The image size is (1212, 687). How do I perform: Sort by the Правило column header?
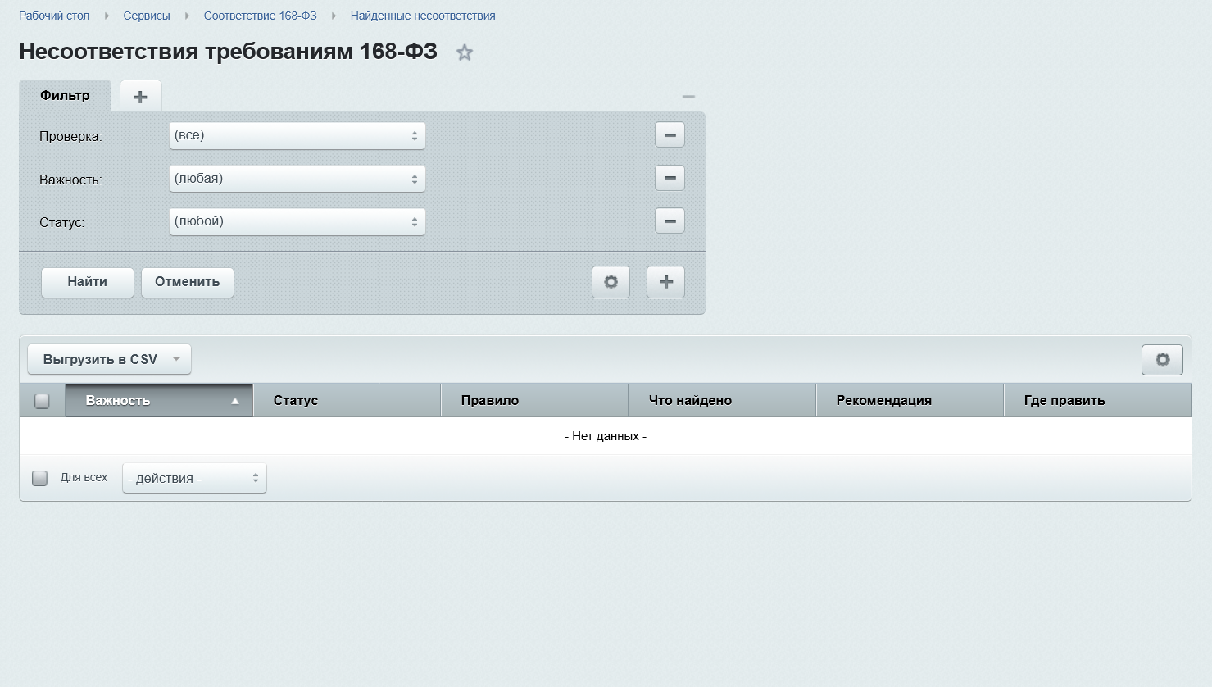[534, 401]
